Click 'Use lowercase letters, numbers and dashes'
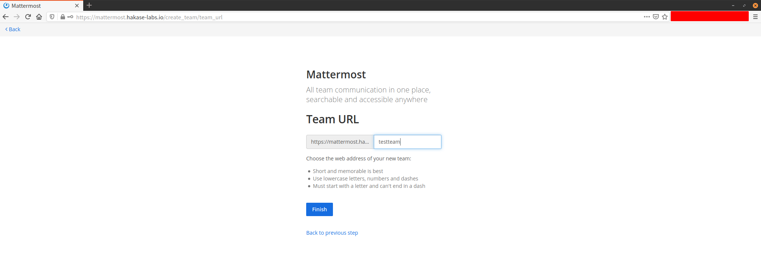Image resolution: width=761 pixels, height=264 pixels. pos(366,179)
